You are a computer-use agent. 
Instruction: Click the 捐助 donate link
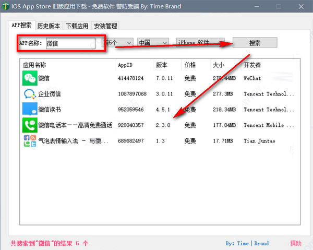click(296, 243)
